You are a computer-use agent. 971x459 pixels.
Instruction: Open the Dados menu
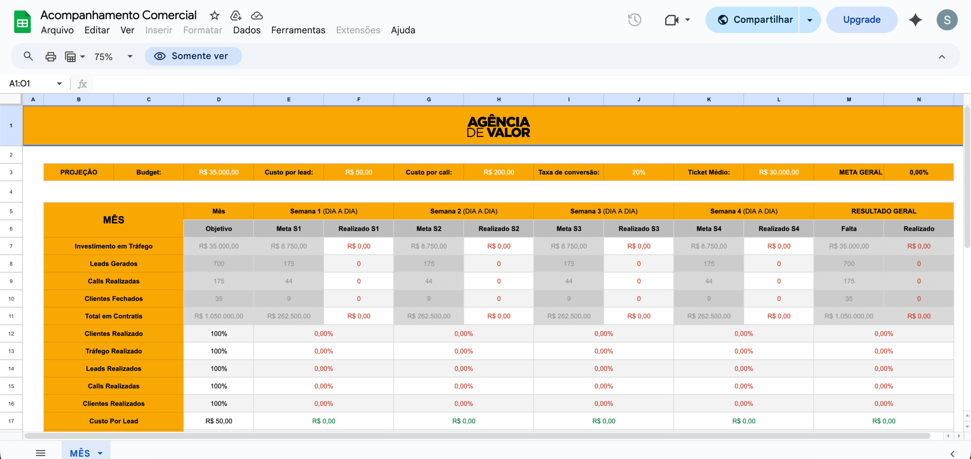click(x=247, y=30)
